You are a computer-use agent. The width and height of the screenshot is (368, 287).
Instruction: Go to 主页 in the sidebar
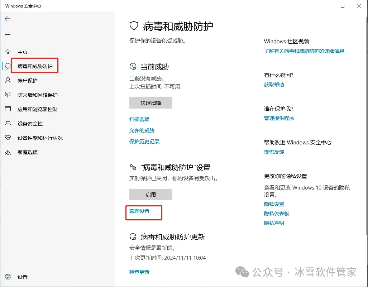coord(23,52)
